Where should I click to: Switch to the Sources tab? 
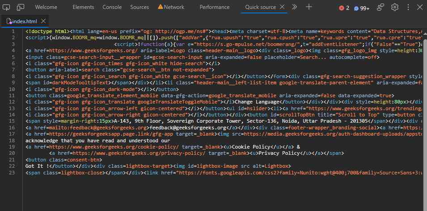coord(140,7)
